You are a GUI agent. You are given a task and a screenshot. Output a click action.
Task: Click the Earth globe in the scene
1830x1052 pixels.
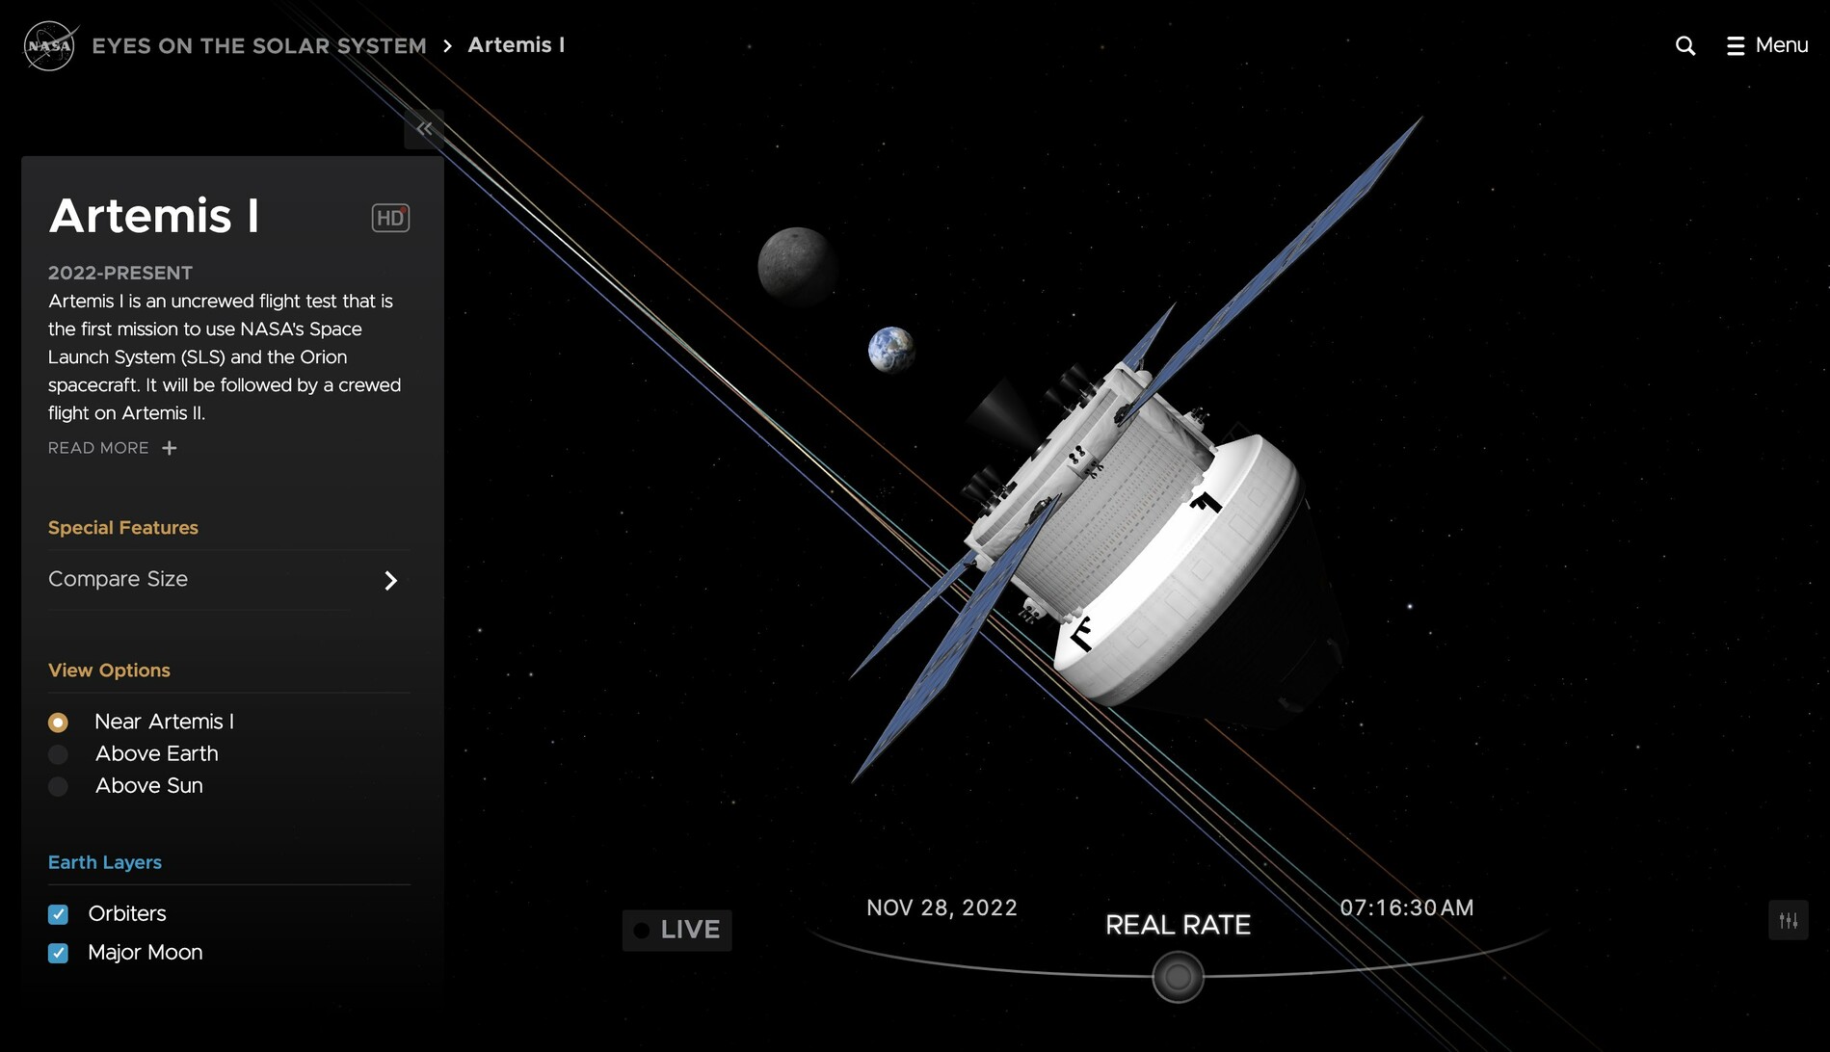coord(890,350)
